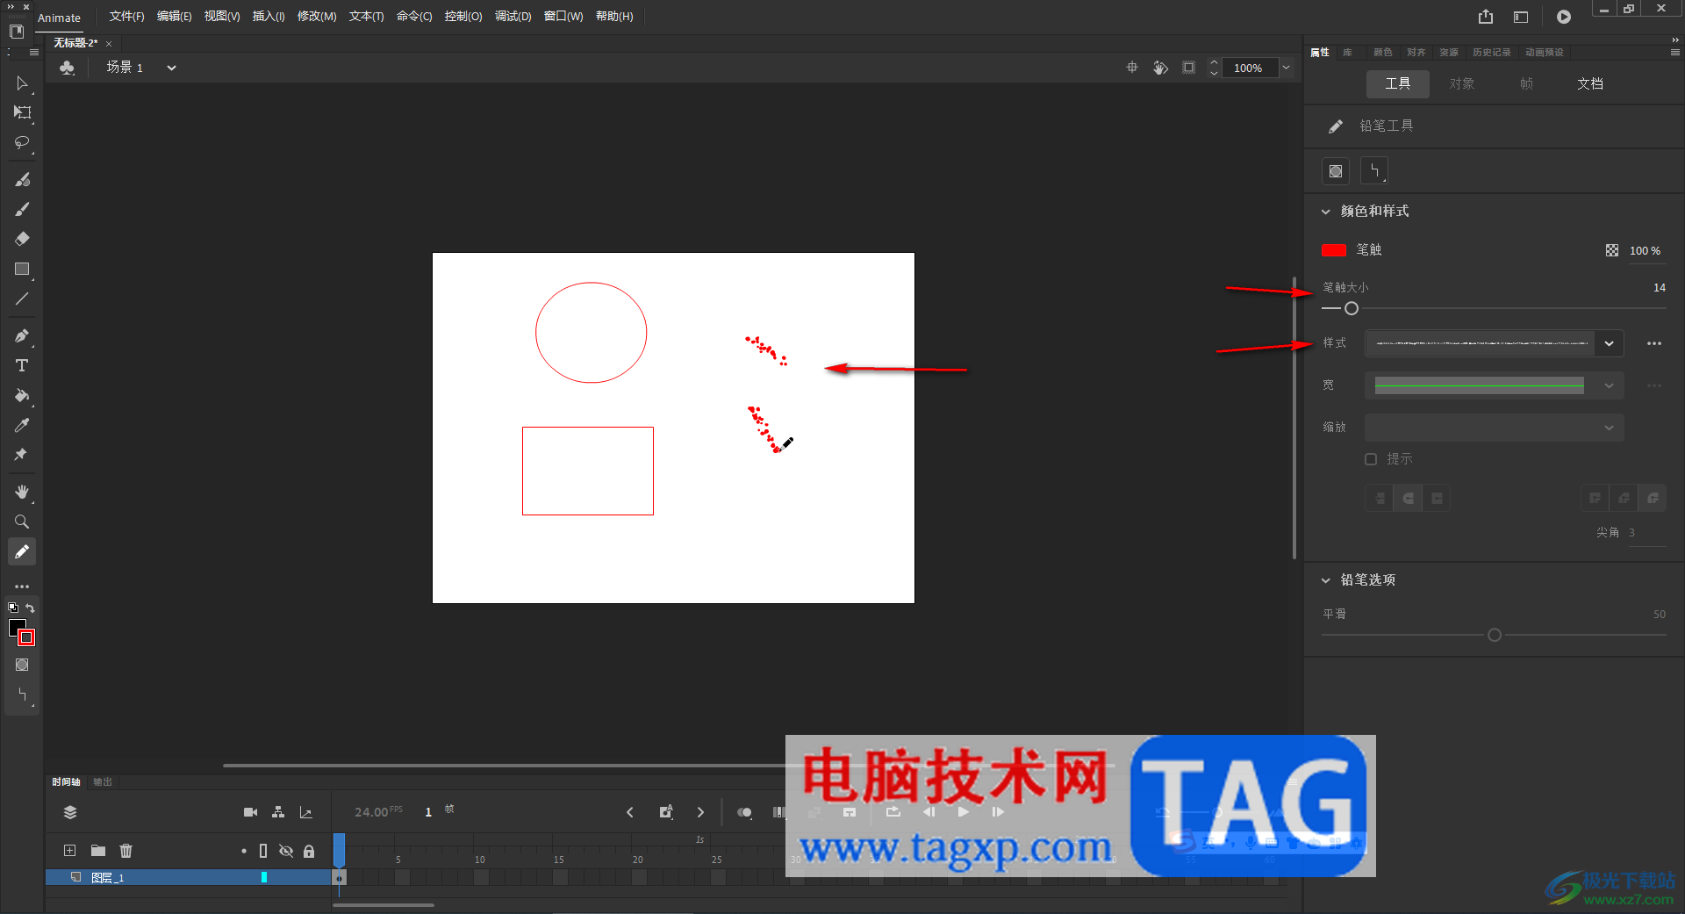
Task: Open the Modify menu
Action: 317,17
